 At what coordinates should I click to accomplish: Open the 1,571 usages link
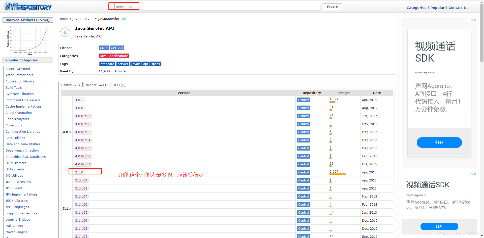[x=334, y=99]
